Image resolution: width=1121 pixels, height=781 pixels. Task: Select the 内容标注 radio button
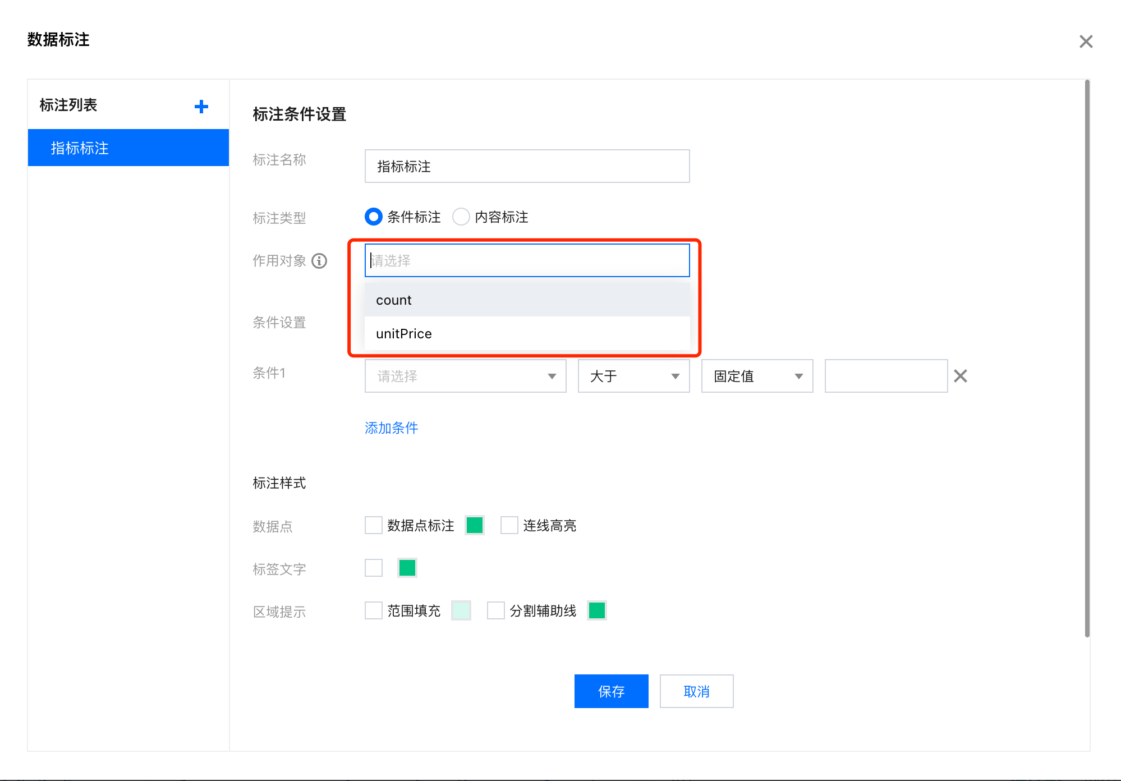(461, 217)
